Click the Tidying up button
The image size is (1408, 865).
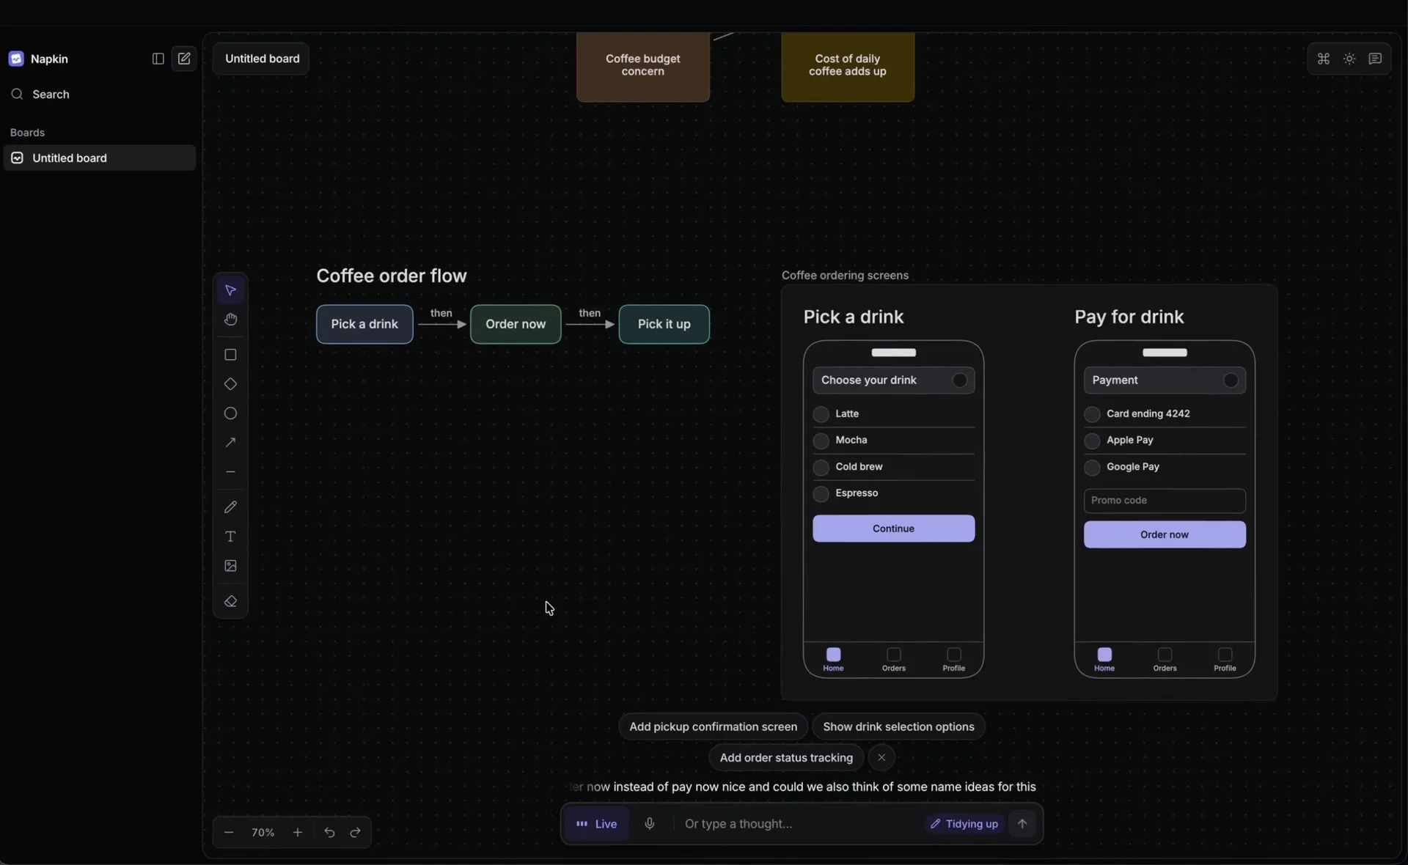964,824
